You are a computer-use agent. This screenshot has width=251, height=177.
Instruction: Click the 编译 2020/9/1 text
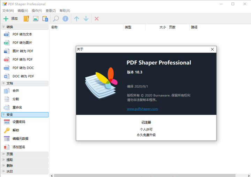click(x=137, y=86)
